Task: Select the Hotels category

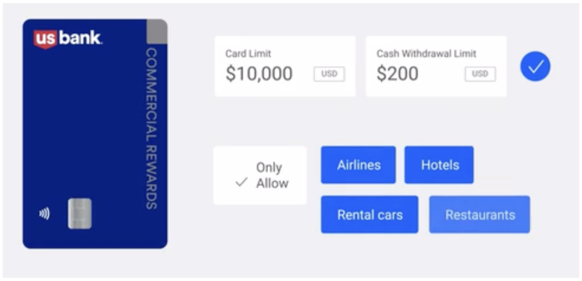Action: pyautogui.click(x=439, y=165)
